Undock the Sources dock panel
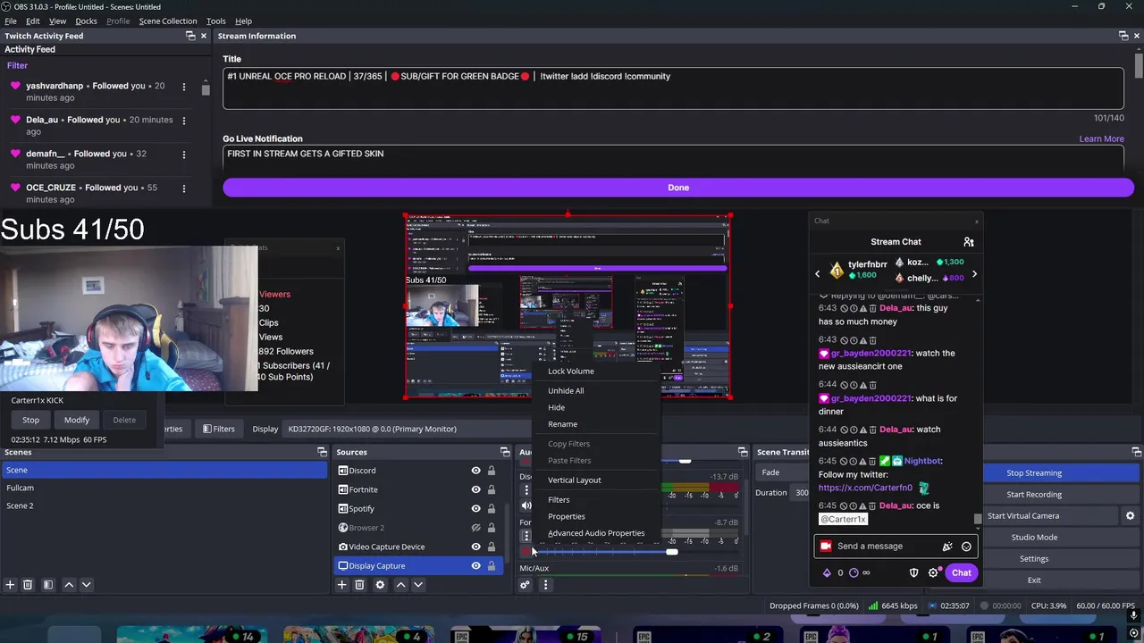 (505, 452)
